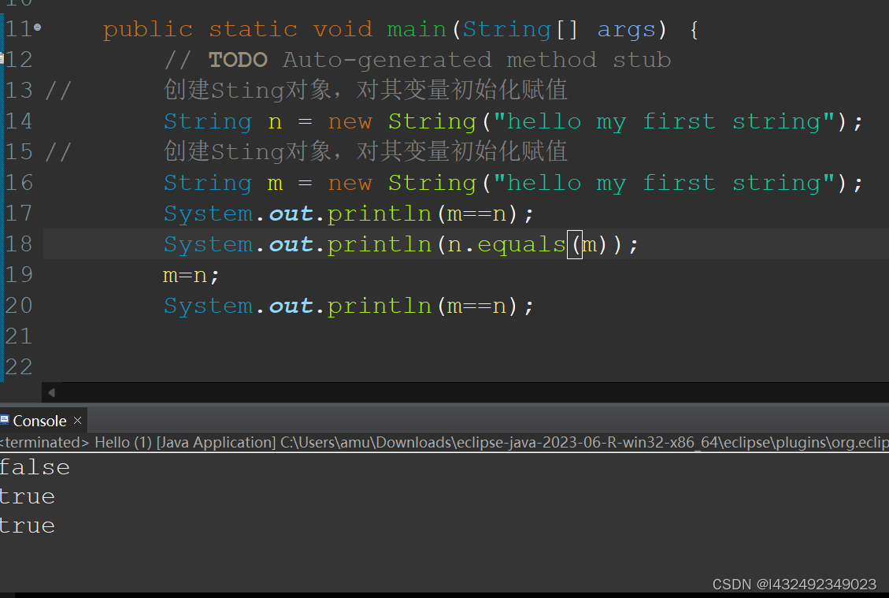This screenshot has width=889, height=598.
Task: Close the Console view
Action: click(76, 421)
